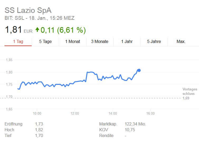This screenshot has width=199, height=146.
Task: Click the Marktkap. value 122,34 Mio.
Action: pos(135,124)
